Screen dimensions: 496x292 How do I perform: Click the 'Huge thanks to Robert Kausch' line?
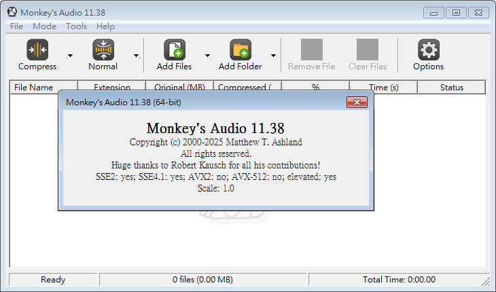pyautogui.click(x=216, y=165)
